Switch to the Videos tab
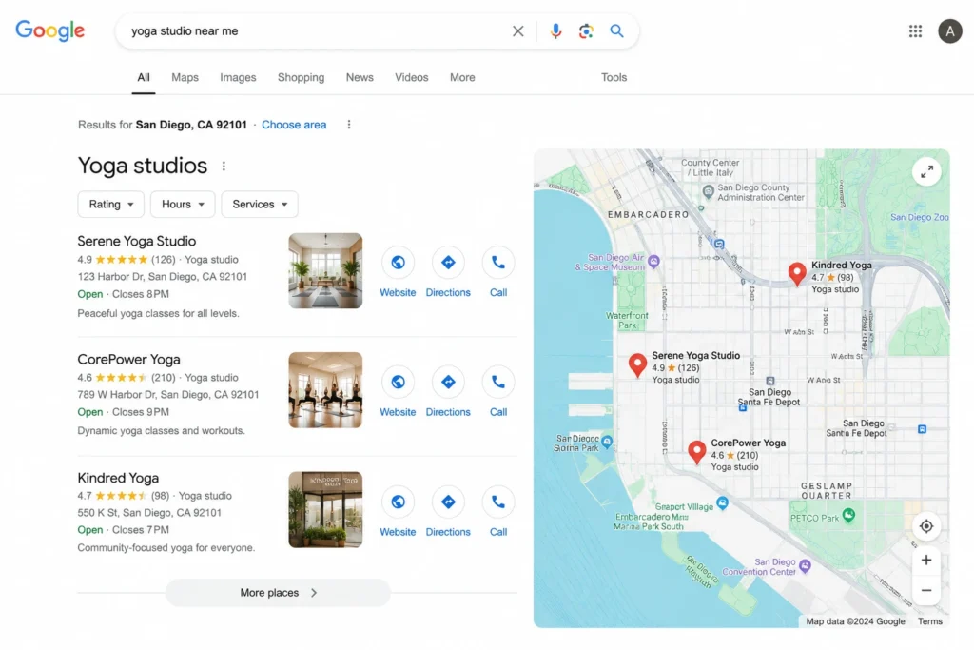This screenshot has width=974, height=650. [411, 78]
